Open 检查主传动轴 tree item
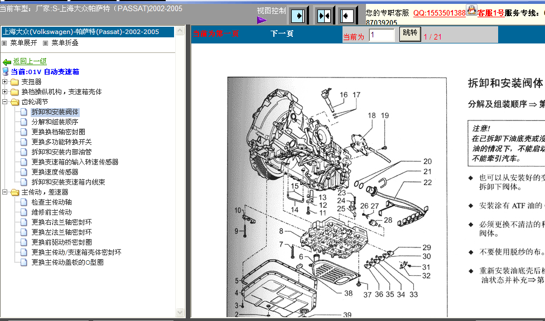 pos(52,202)
